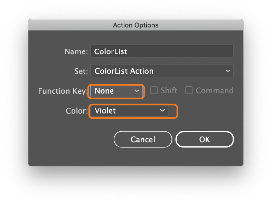Click the chevron arrow in Function Key dropdown

click(x=137, y=91)
